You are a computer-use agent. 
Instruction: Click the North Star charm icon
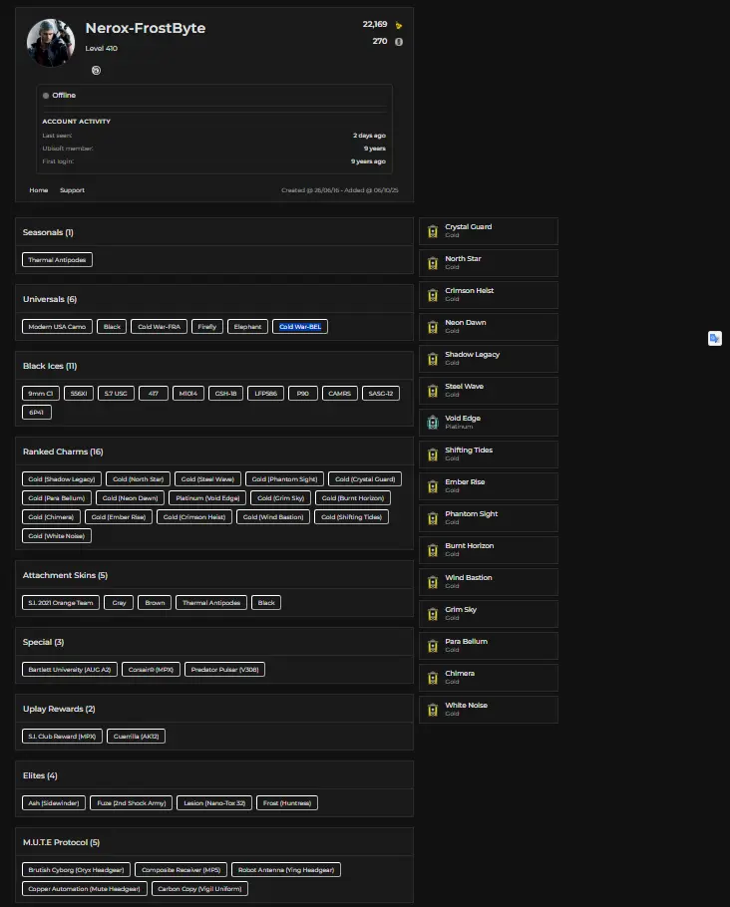tap(433, 263)
